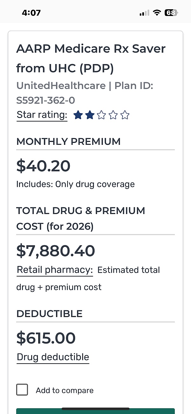Open the Star rating explanation link
This screenshot has height=414, width=191.
click(x=42, y=115)
